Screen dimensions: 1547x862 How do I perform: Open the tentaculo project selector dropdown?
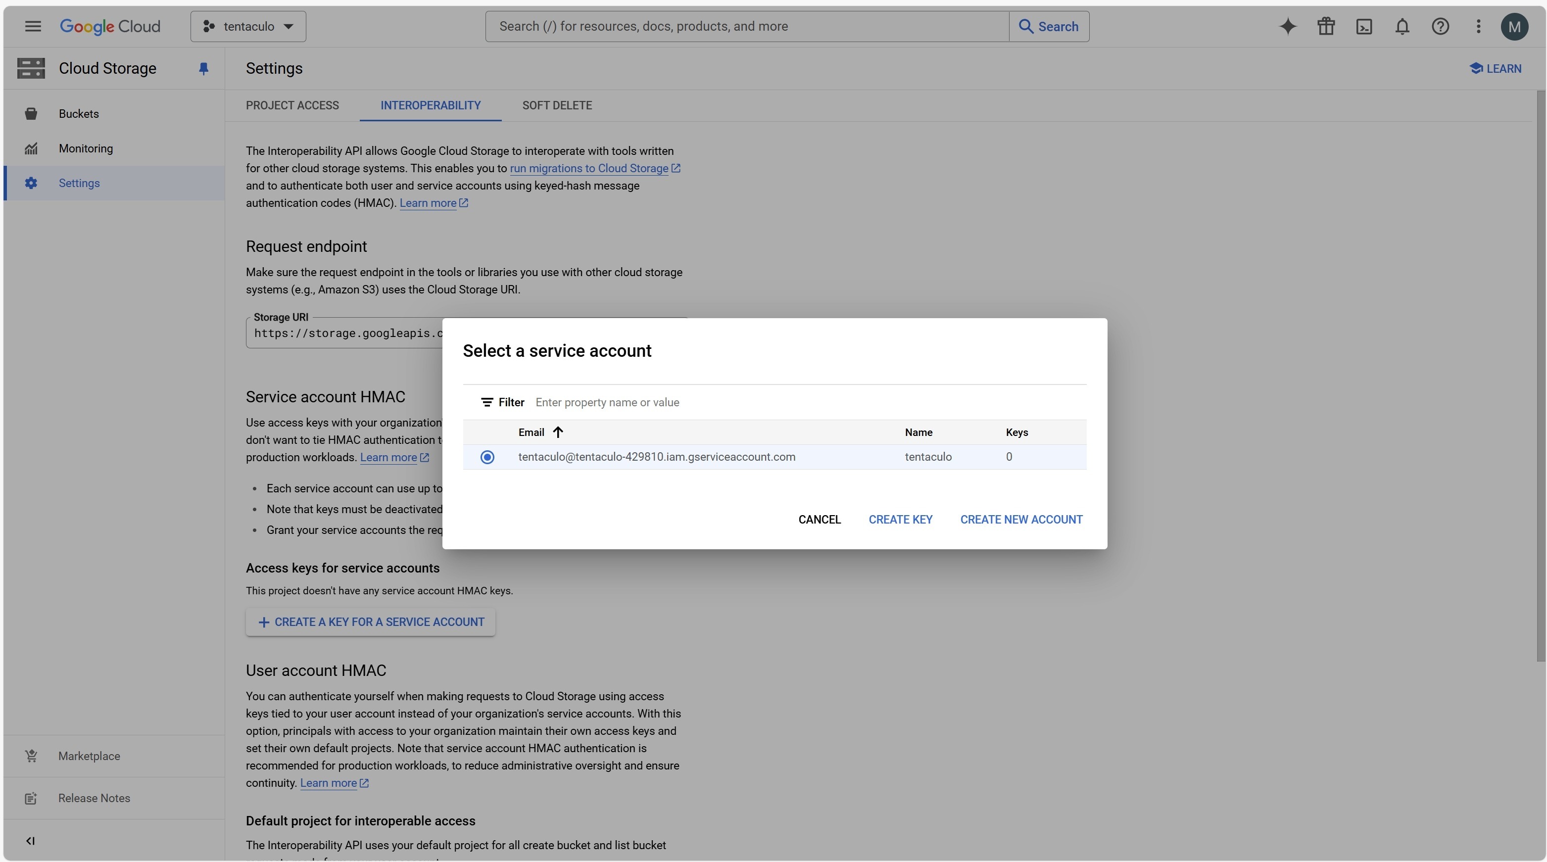(248, 26)
